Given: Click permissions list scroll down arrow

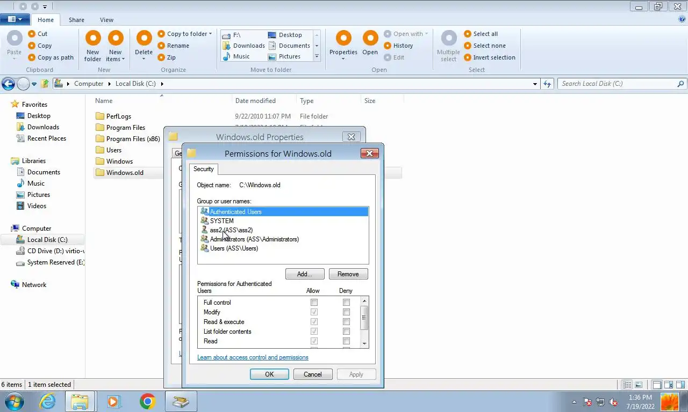Looking at the screenshot, I should (364, 343).
